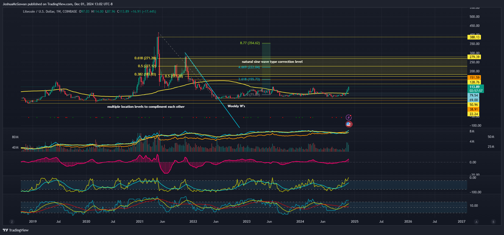
Task: Click the A auto-scale button
Action: tap(477, 222)
